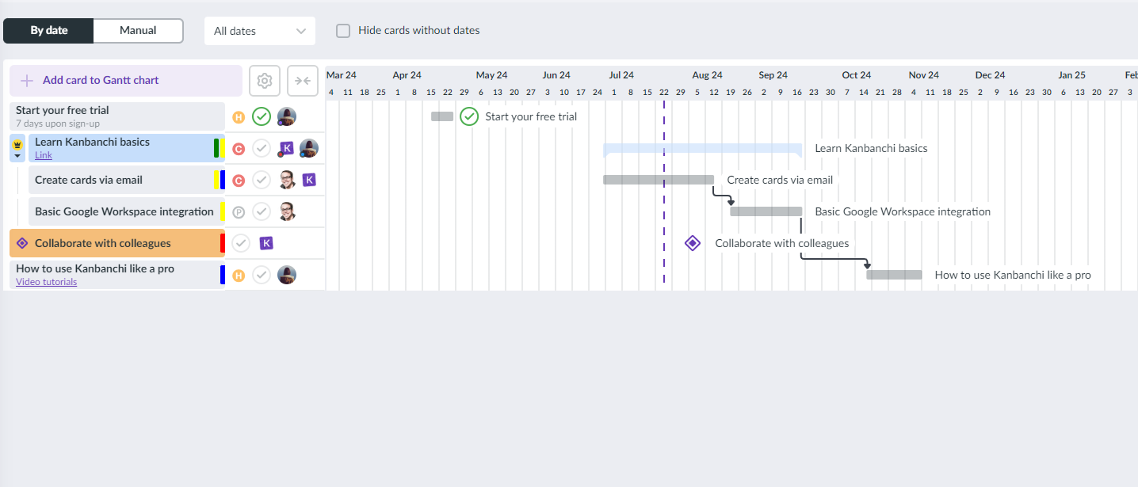This screenshot has width=1138, height=487.
Task: Click the Collaborate with colleagues label in the timeline
Action: click(x=782, y=243)
